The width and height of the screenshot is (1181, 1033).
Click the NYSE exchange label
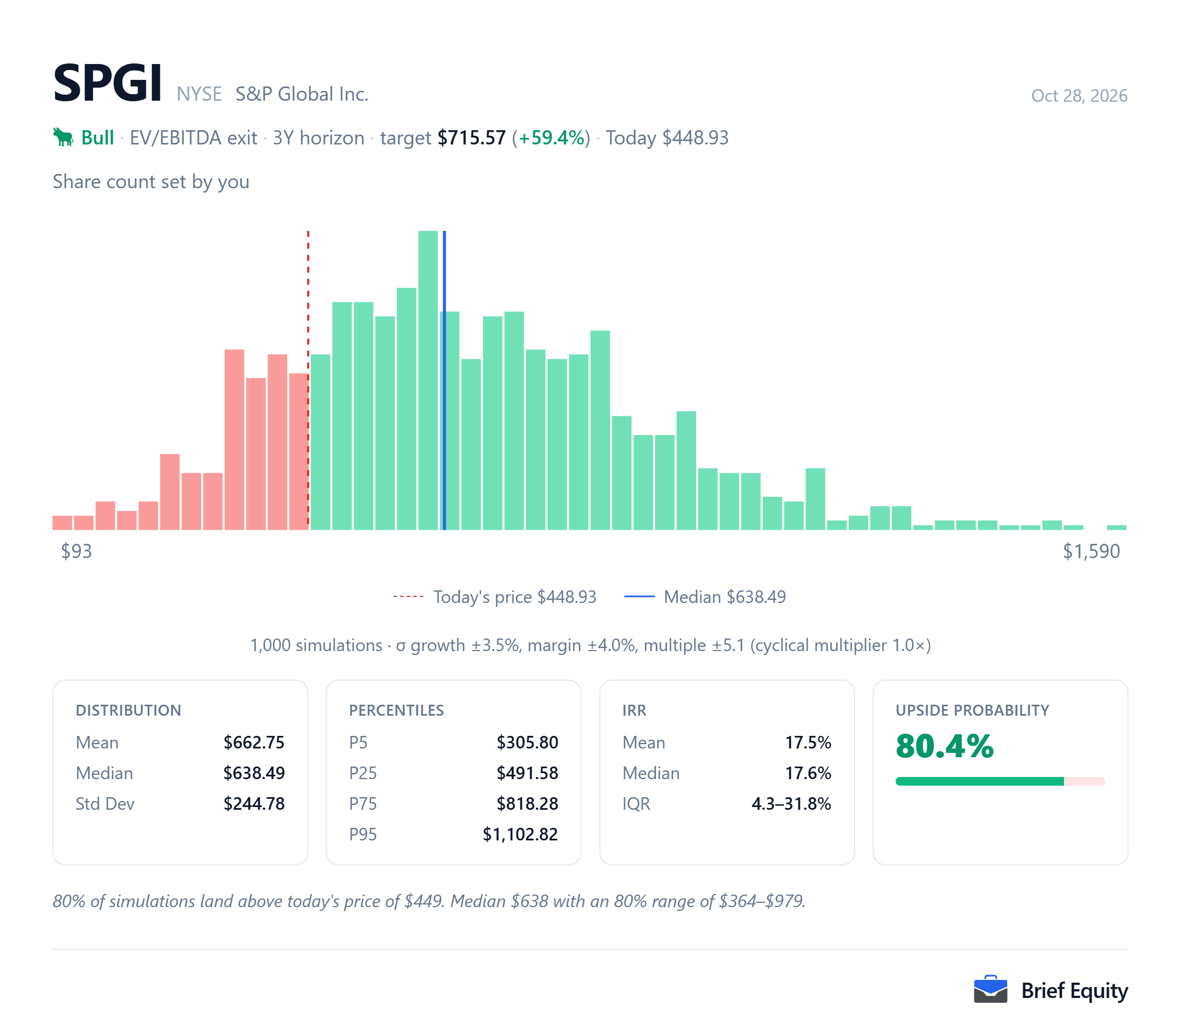click(199, 94)
